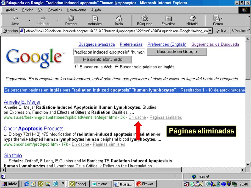Screen dimensions: 251x188
Task: Open Búsqueda avanzada link
Action: (x=96, y=44)
